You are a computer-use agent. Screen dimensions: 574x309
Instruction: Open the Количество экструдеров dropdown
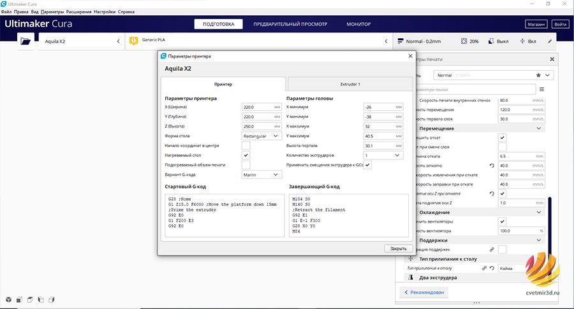(383, 155)
